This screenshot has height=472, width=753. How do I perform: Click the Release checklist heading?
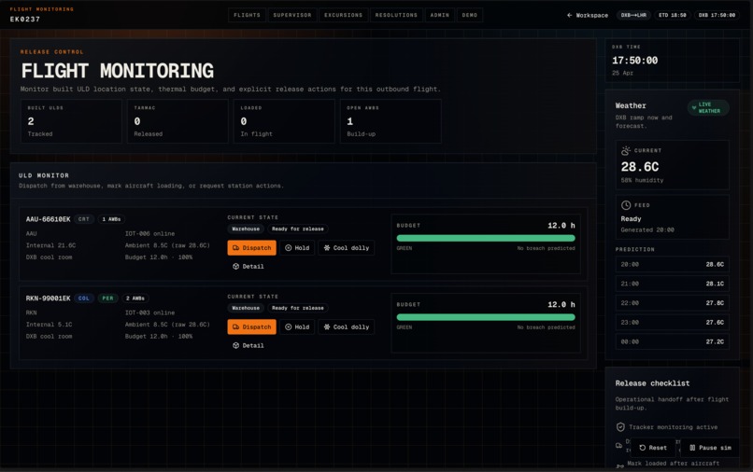coord(652,383)
